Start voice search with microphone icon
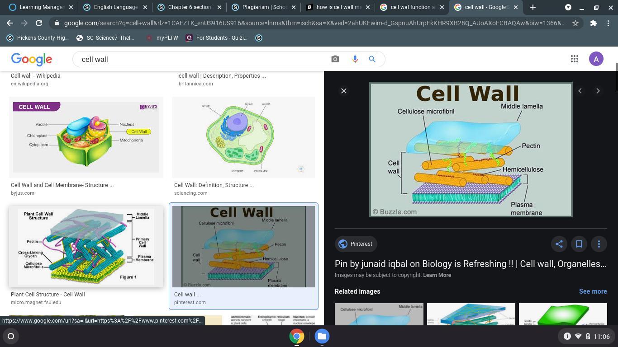Screen dimensions: 618x347 click(x=355, y=59)
